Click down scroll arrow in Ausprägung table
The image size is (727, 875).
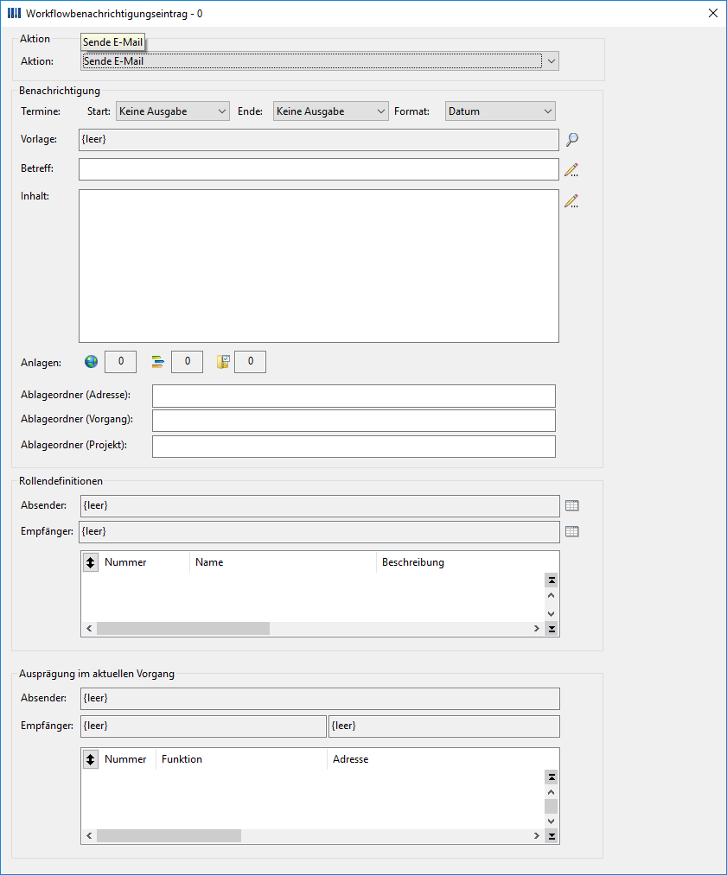[x=552, y=821]
